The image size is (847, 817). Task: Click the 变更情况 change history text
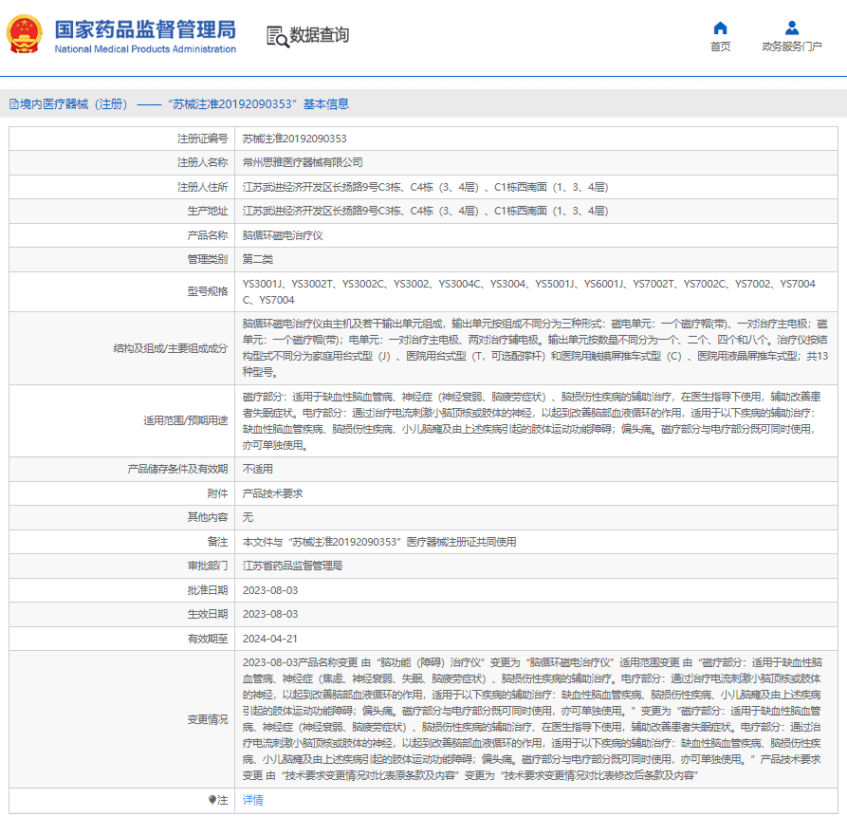[x=532, y=719]
